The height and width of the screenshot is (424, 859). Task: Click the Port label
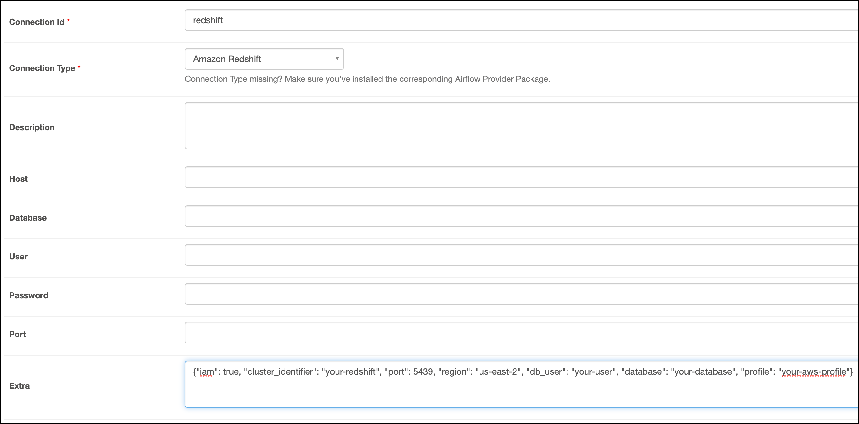[x=17, y=334]
